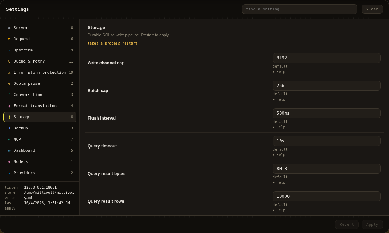
Task: Click the store path /tmp/millivolt text
Action: 49,193
